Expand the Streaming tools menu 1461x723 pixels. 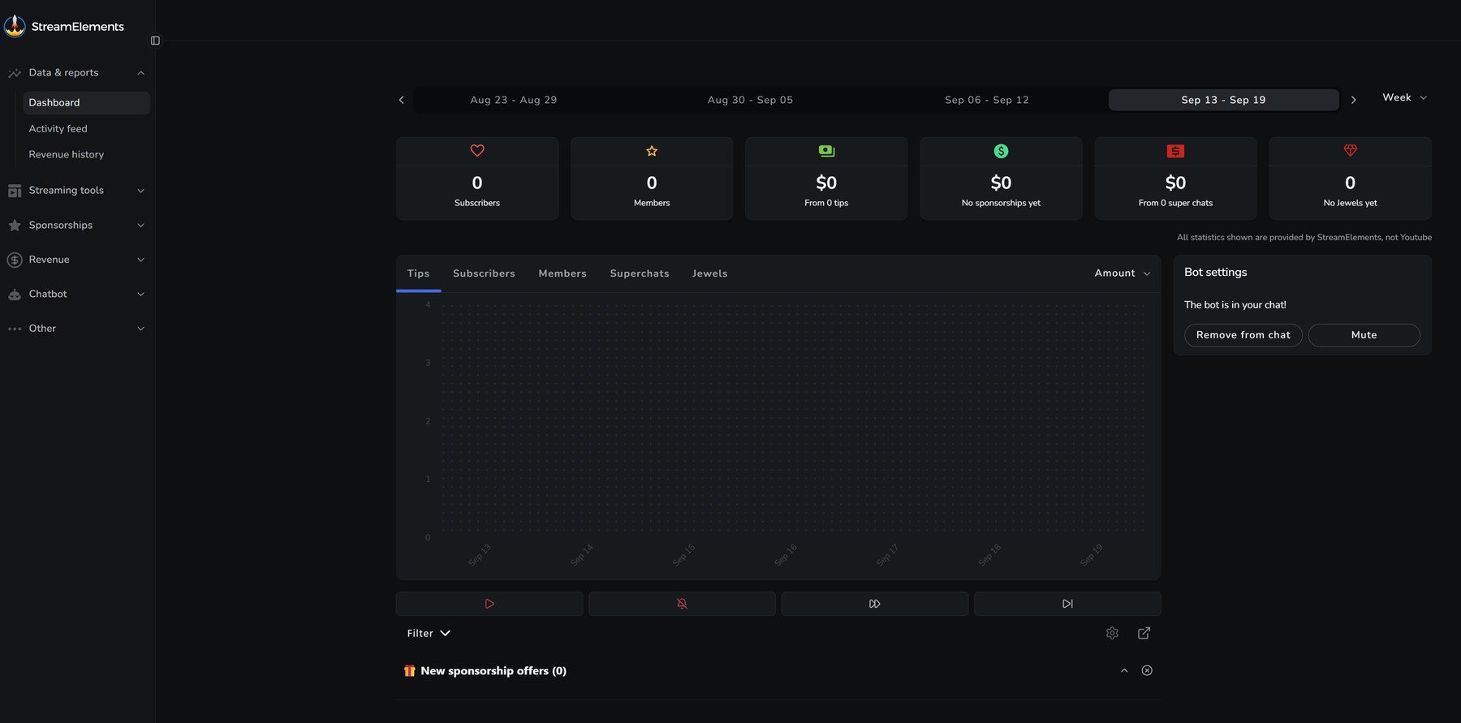140,191
